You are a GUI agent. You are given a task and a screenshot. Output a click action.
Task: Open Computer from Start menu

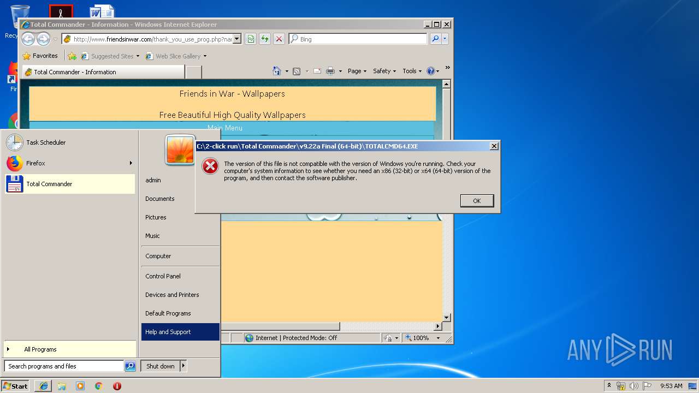(x=180, y=256)
